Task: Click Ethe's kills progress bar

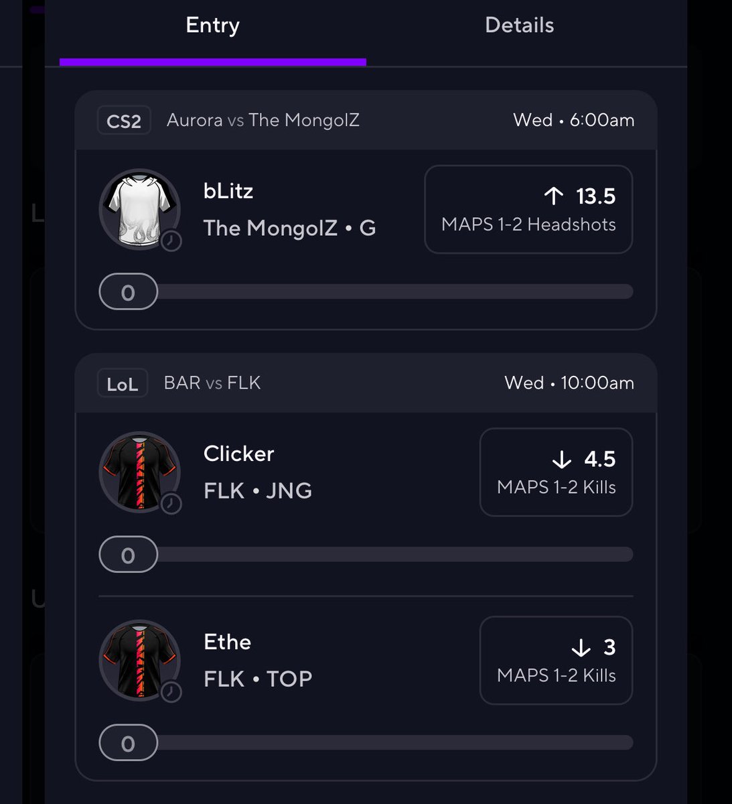Action: (x=366, y=742)
